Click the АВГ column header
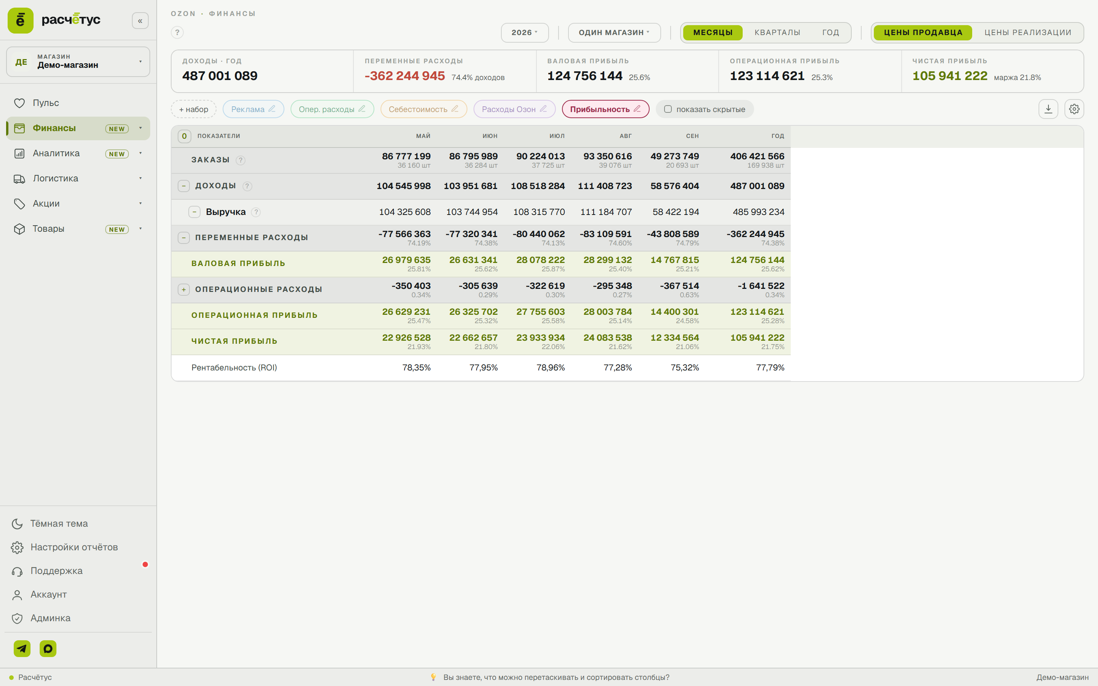The image size is (1098, 686). tap(625, 136)
